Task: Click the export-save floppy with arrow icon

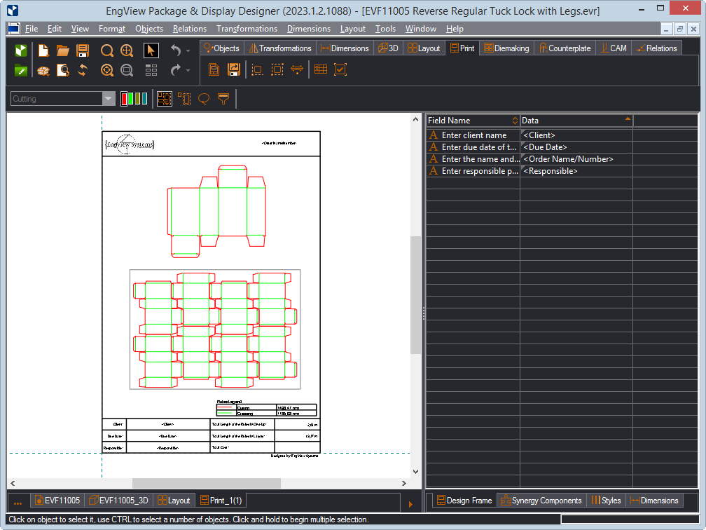Action: pos(234,69)
